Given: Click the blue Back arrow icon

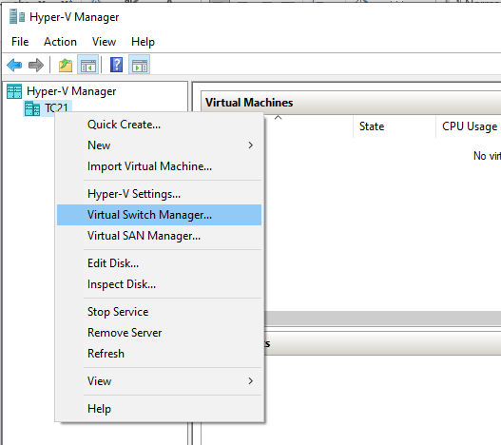Looking at the screenshot, I should (x=14, y=65).
